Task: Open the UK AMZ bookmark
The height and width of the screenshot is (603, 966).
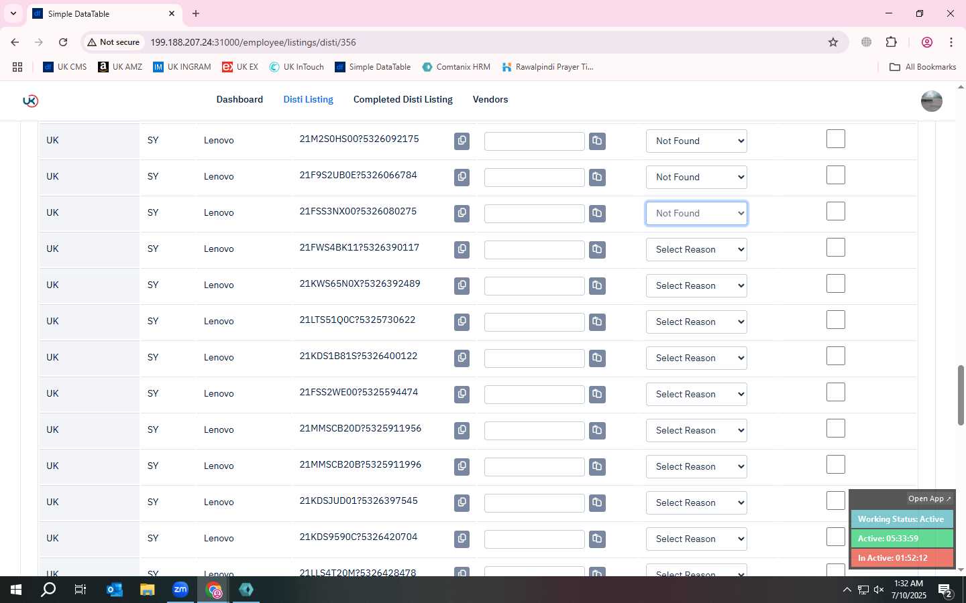Action: point(120,67)
